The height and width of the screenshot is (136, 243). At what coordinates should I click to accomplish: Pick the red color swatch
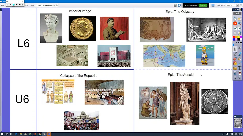click(234, 37)
